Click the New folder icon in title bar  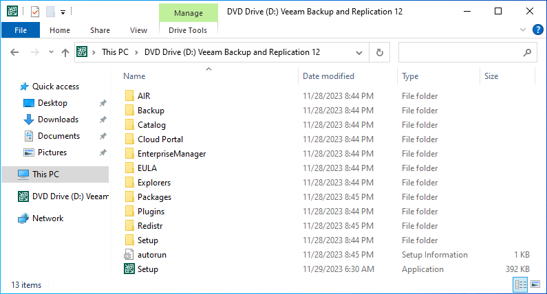pyautogui.click(x=51, y=12)
